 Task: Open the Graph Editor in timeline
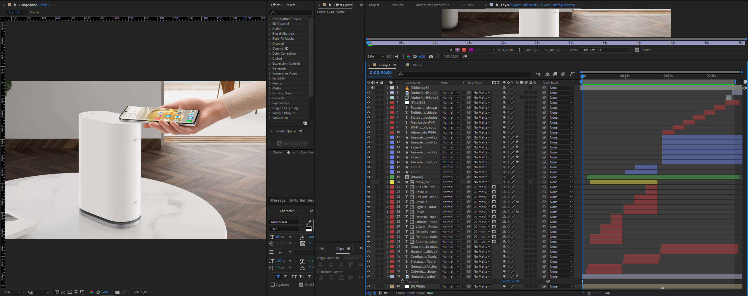coord(573,74)
